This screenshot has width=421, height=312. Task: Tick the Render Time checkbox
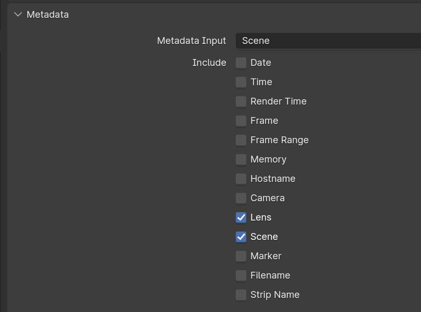[241, 101]
